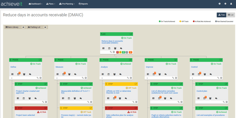Grab the drag handle of Define phase
This screenshot has width=236, height=118.
pos(10,60)
